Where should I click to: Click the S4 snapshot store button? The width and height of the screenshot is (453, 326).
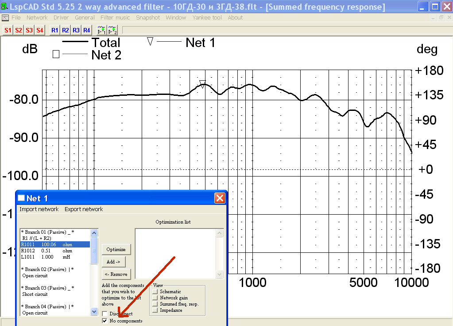point(39,30)
